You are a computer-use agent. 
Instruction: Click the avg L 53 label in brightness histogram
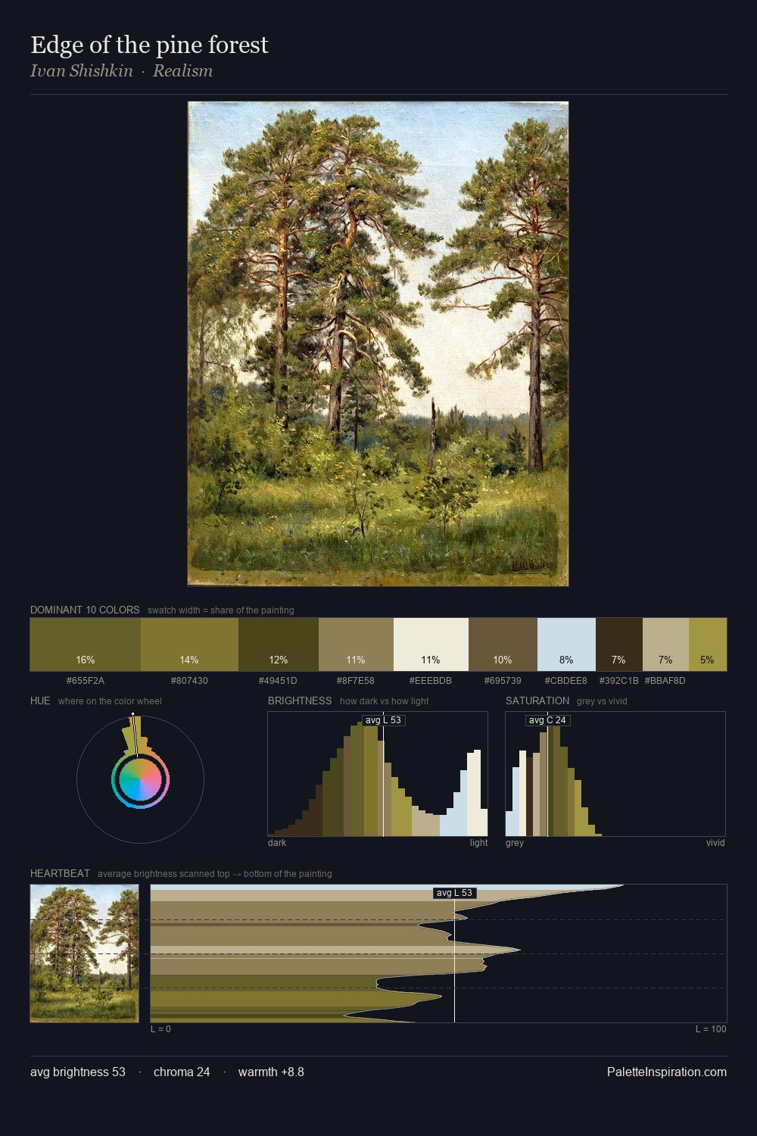pyautogui.click(x=383, y=720)
